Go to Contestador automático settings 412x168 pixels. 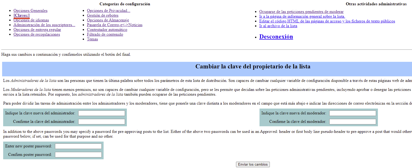click(107, 30)
